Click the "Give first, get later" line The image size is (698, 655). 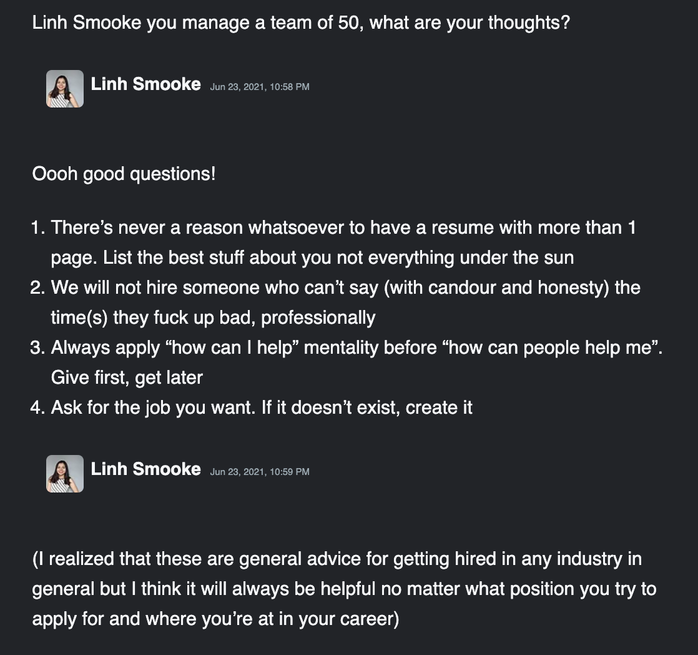pos(127,377)
